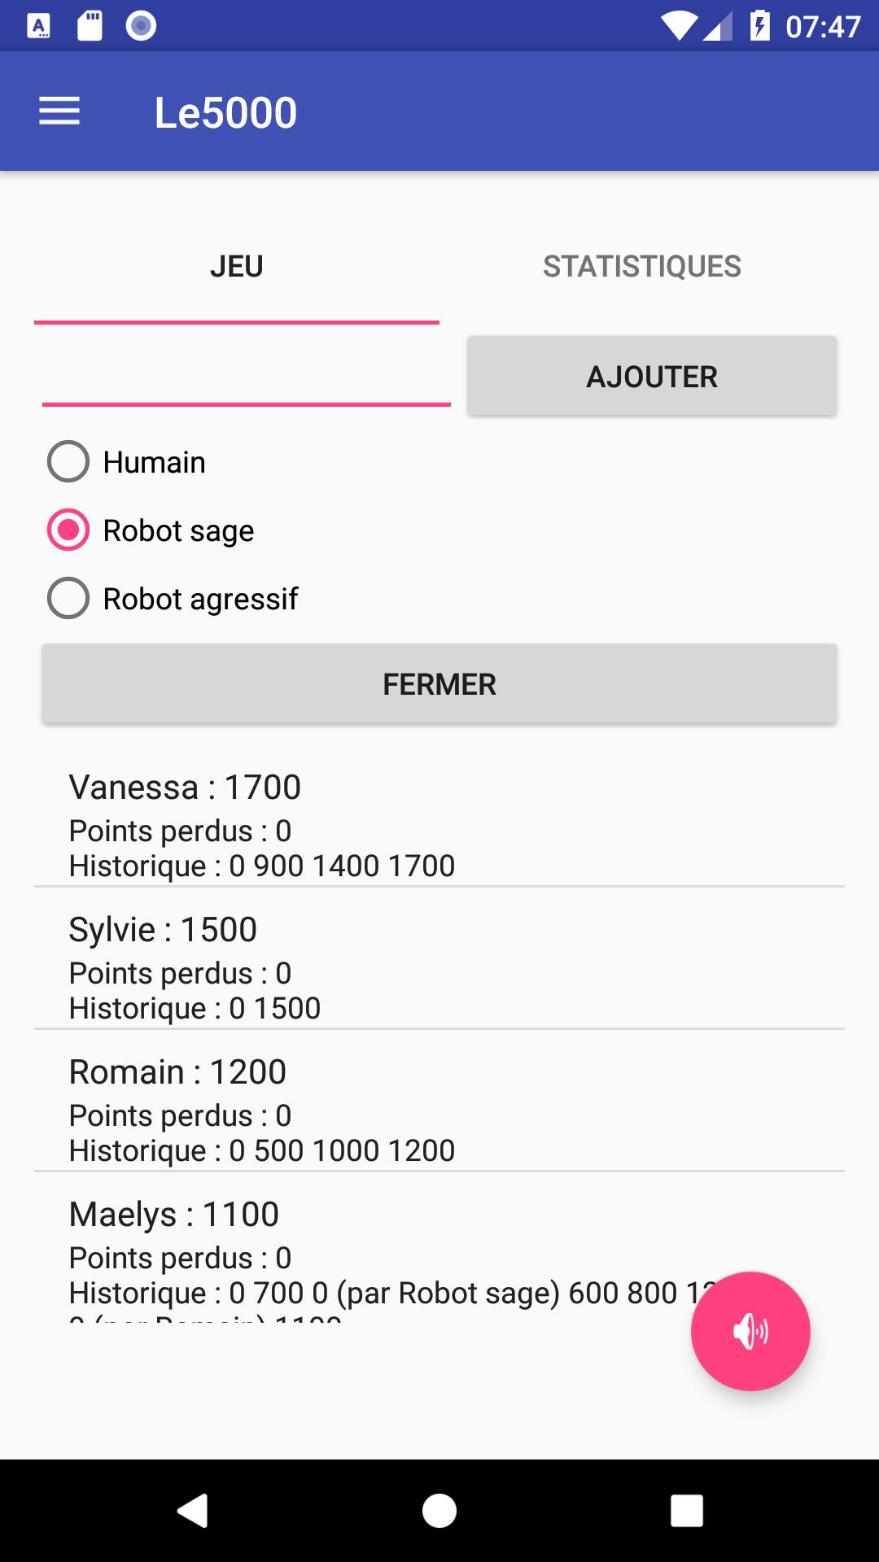Screen dimensions: 879x1562
Task: Tap the Android home circle button
Action: (x=439, y=1511)
